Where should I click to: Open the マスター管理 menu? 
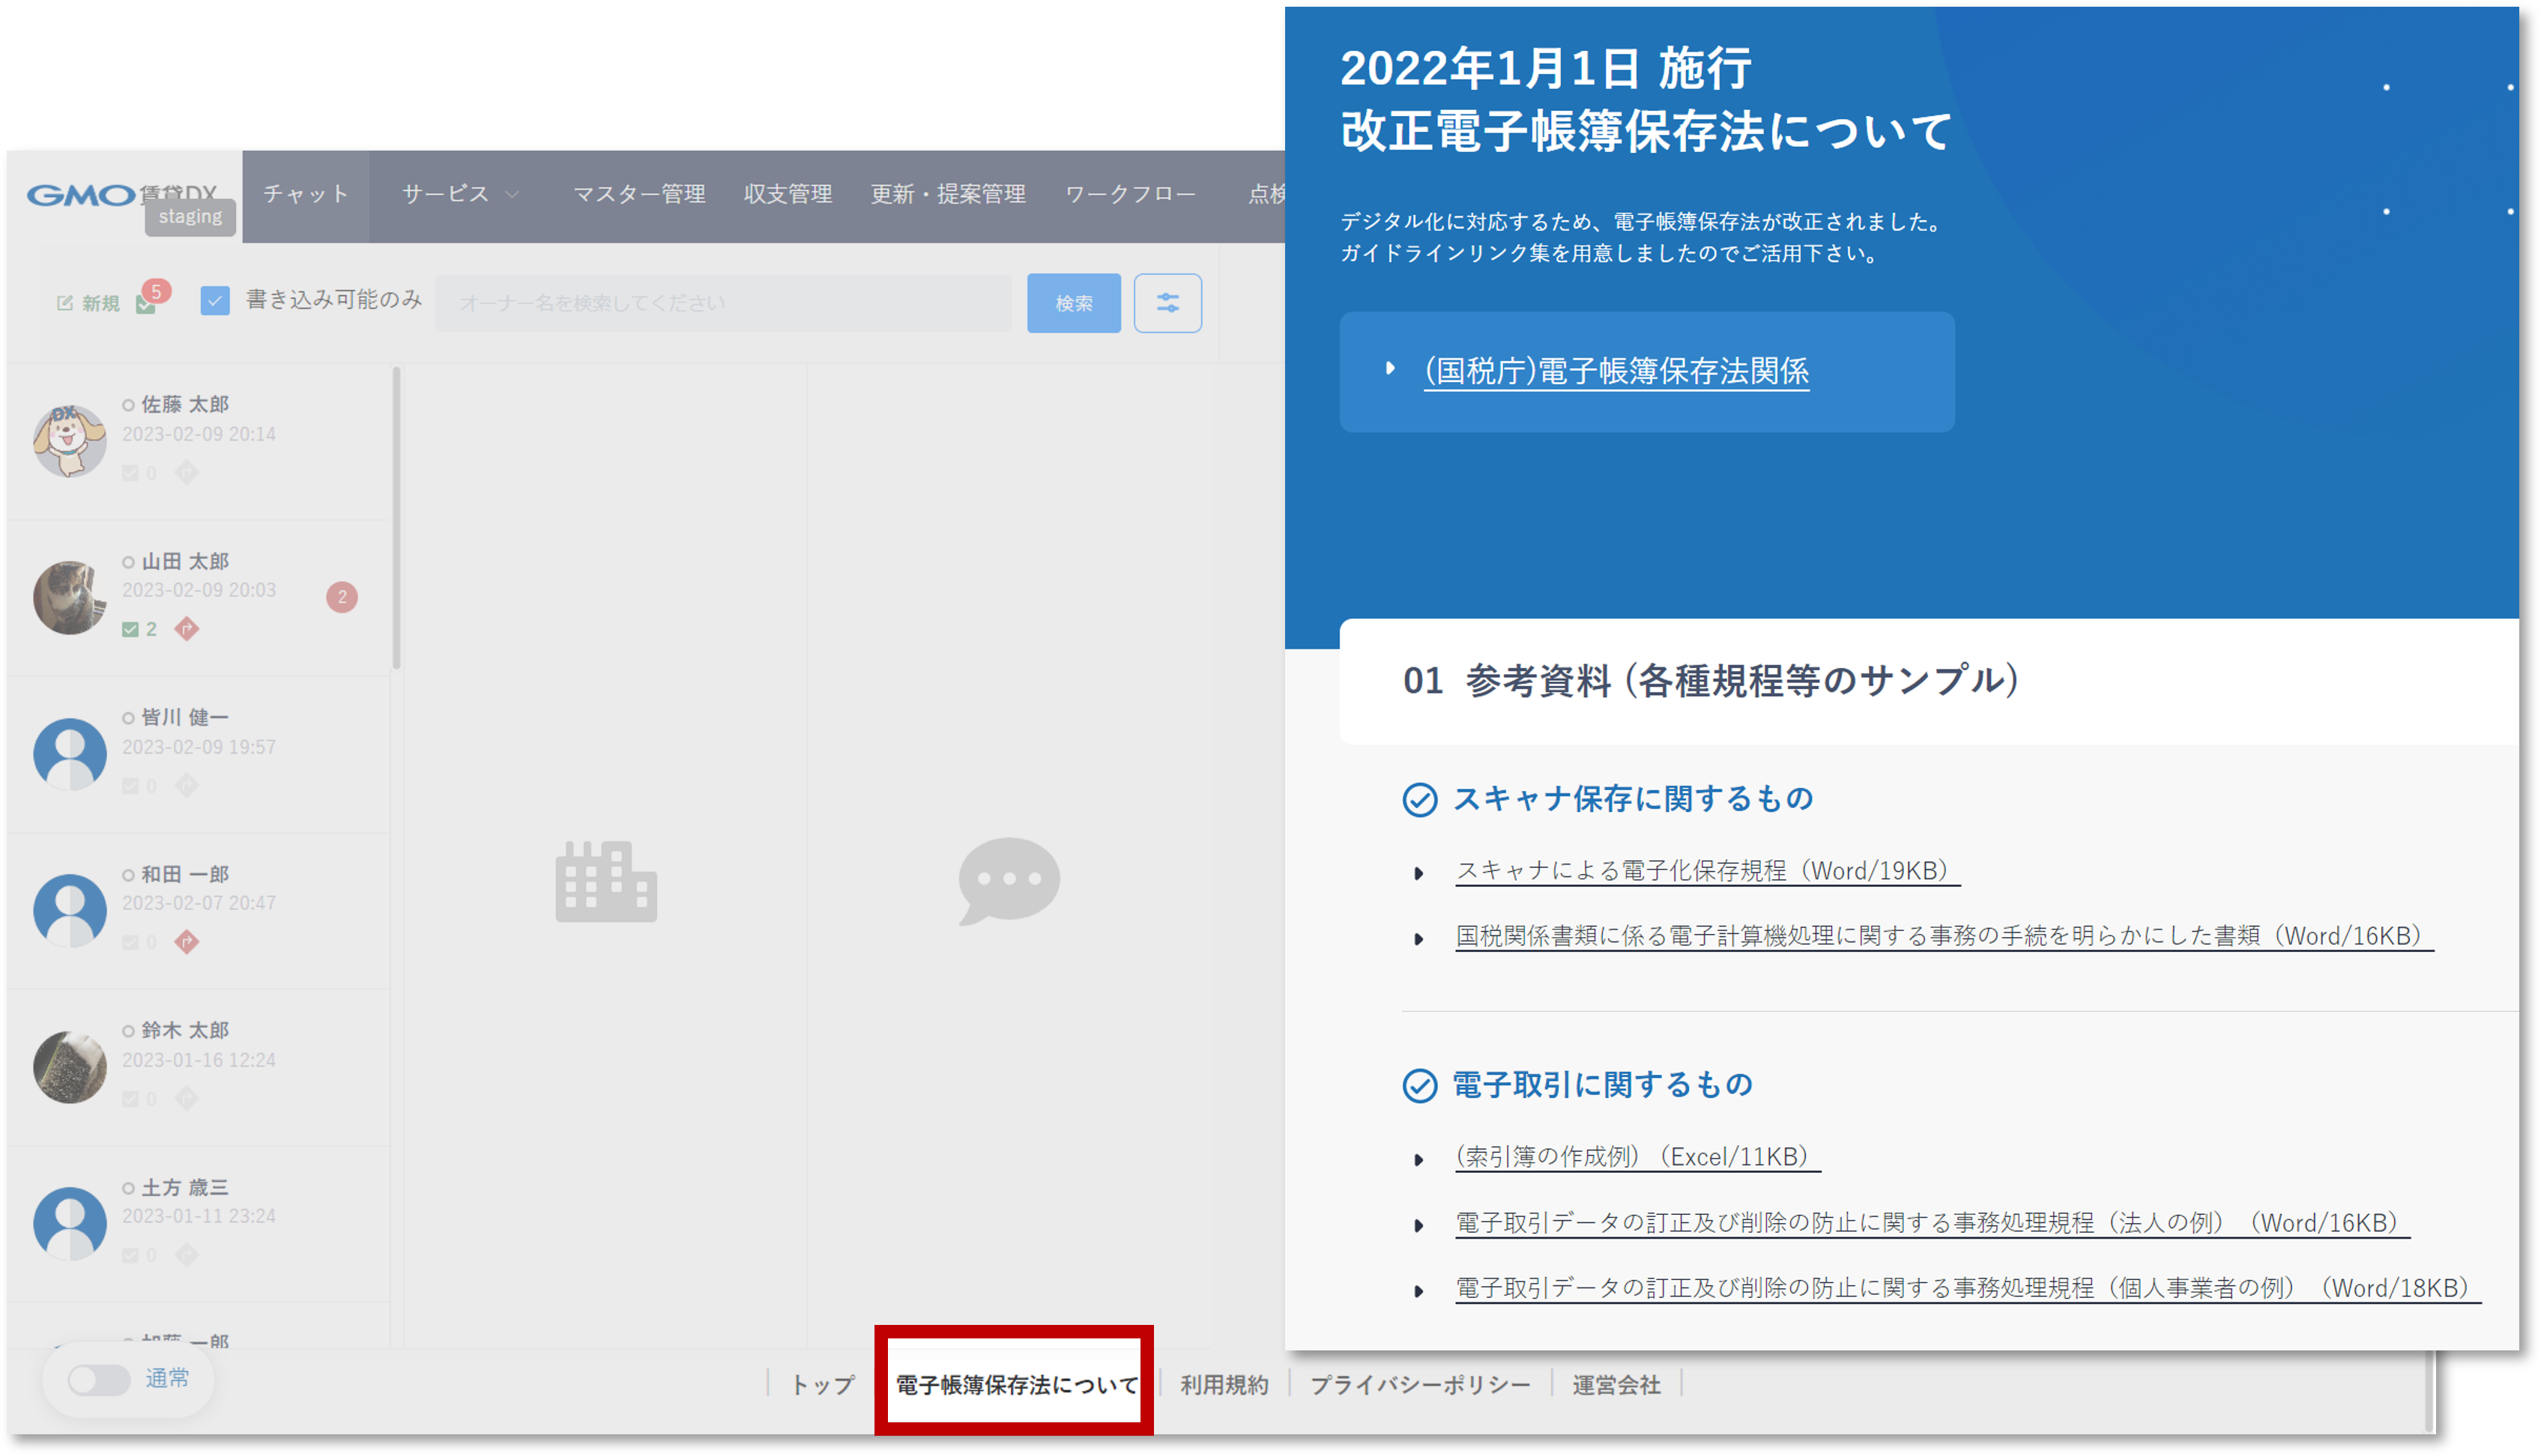point(639,194)
